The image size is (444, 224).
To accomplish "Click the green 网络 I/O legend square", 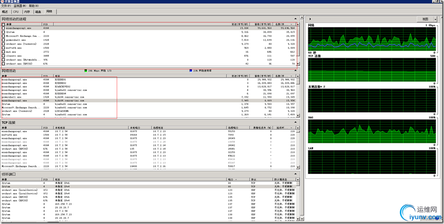I will click(86, 71).
